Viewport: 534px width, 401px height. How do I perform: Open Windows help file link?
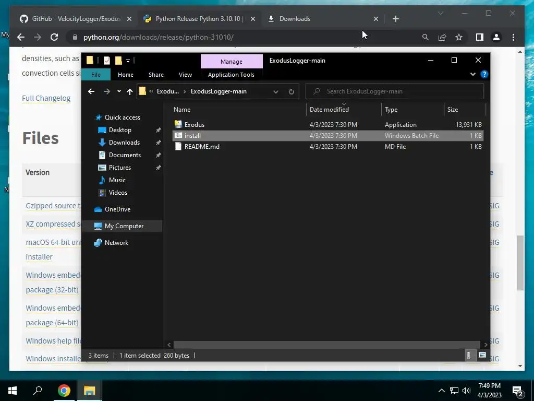pos(53,341)
